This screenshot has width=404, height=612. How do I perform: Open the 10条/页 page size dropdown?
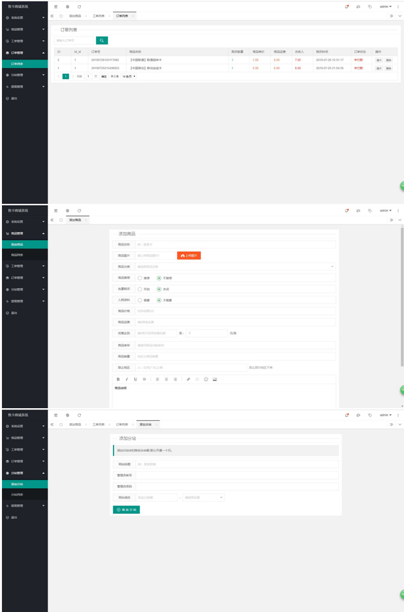click(x=129, y=76)
